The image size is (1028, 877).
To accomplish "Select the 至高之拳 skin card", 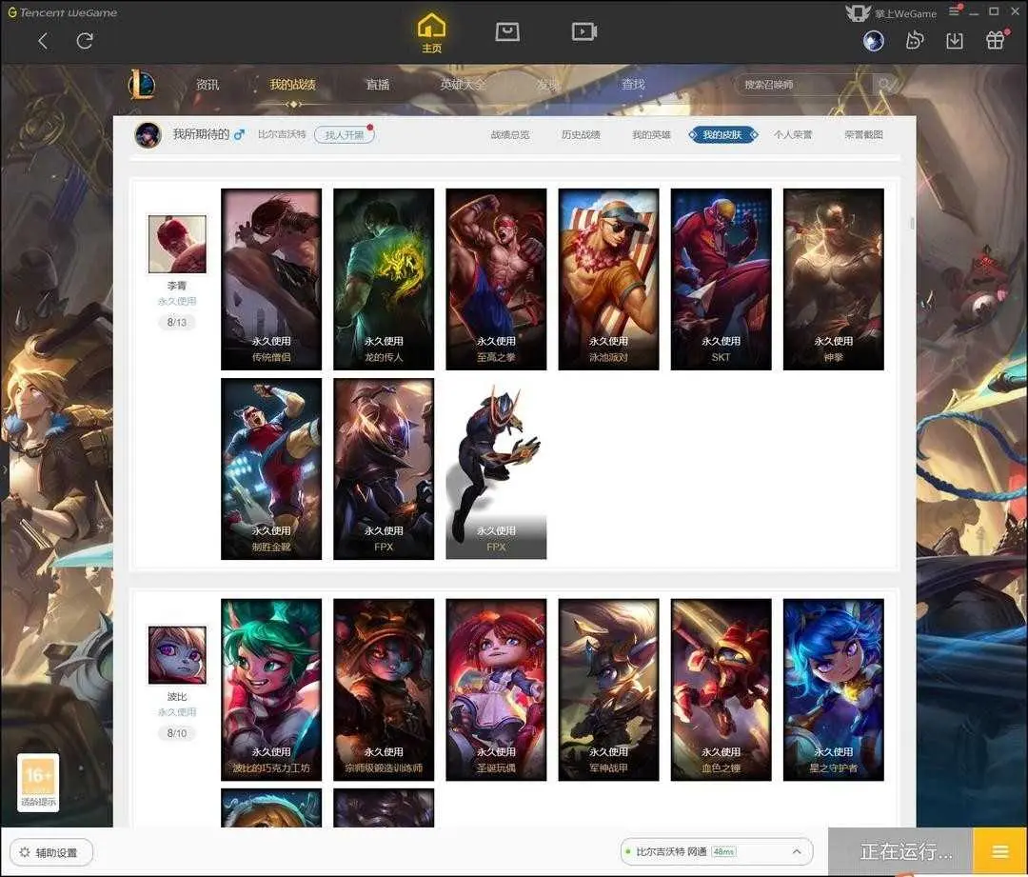I will click(496, 279).
